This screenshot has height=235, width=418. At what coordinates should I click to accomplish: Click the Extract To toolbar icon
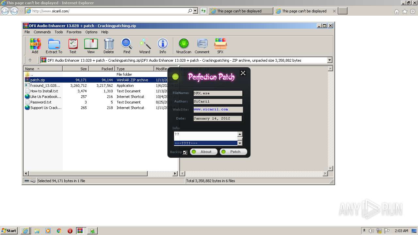(x=54, y=46)
